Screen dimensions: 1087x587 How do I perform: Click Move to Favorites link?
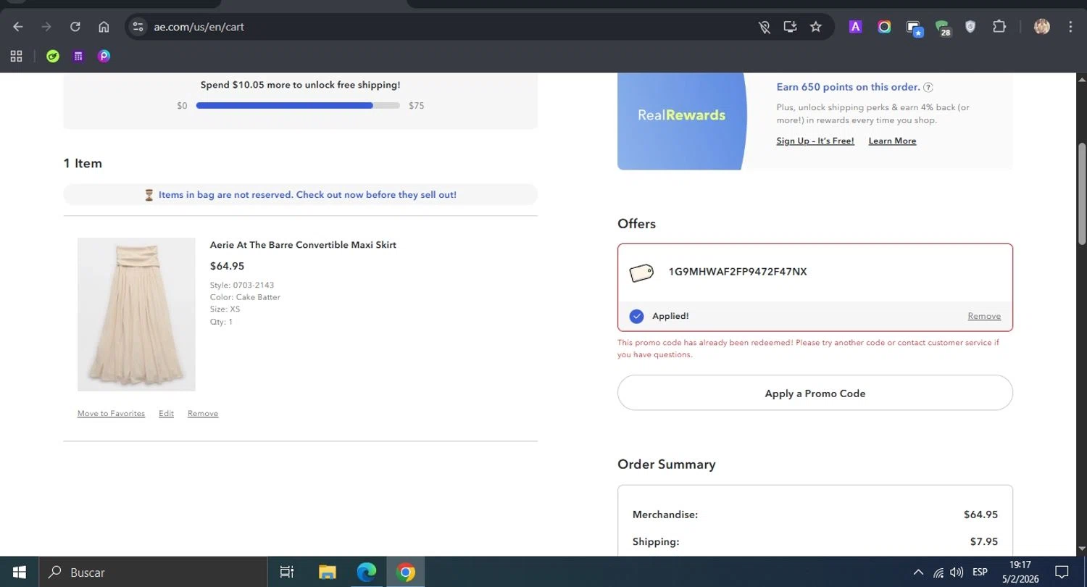[111, 413]
